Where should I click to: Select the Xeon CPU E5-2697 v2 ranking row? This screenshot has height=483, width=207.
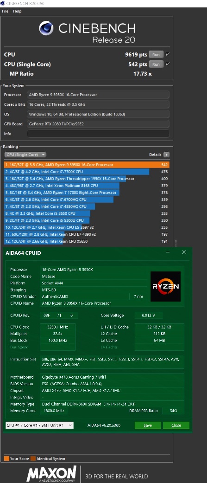point(87,227)
